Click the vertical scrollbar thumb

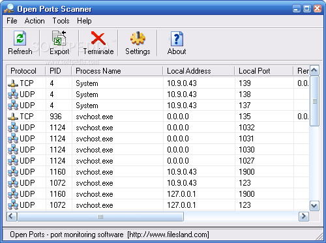click(314, 101)
